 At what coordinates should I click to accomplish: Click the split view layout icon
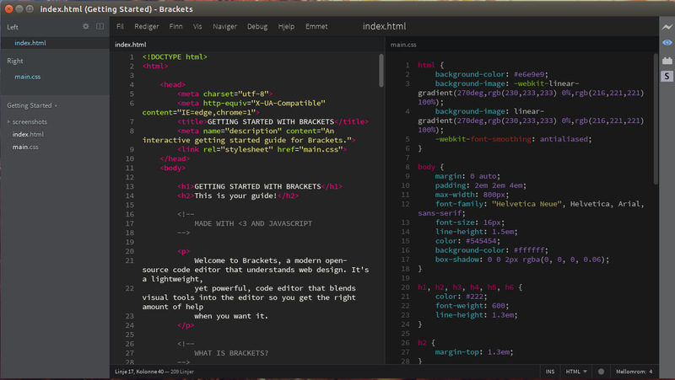tap(99, 26)
